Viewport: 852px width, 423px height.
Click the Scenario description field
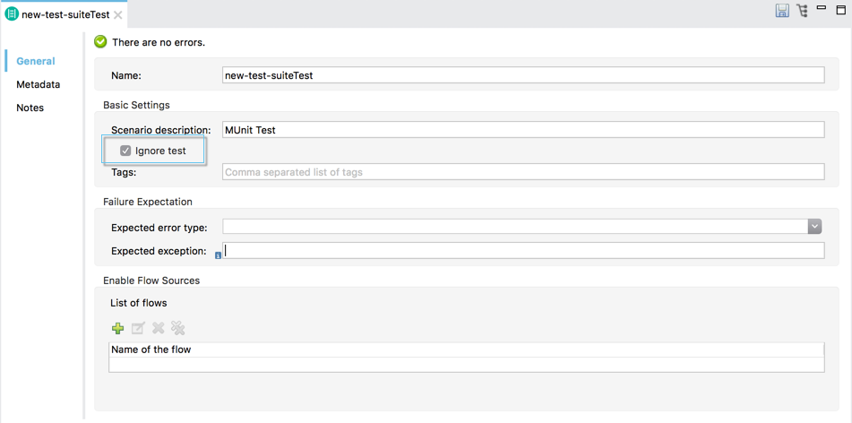522,130
